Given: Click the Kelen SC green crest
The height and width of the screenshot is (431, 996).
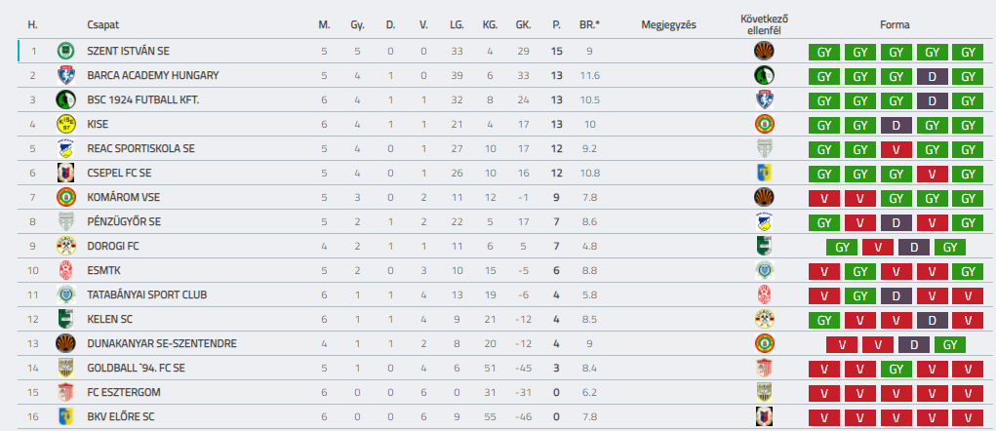Looking at the screenshot, I should tap(66, 319).
